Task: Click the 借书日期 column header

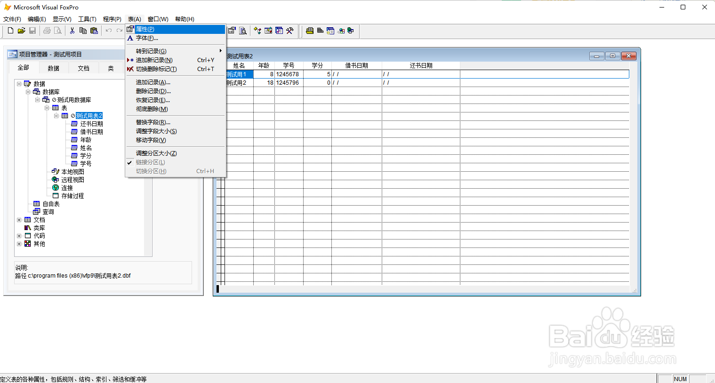Action: pos(357,66)
